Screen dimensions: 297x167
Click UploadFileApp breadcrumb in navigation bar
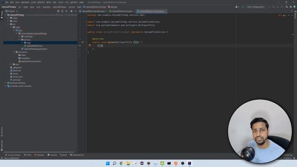(x=9, y=7)
